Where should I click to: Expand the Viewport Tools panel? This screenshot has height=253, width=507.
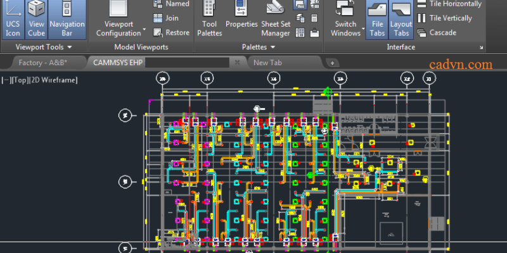[x=44, y=47]
